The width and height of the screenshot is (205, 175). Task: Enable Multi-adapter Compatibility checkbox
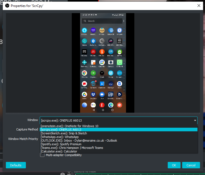42,155
